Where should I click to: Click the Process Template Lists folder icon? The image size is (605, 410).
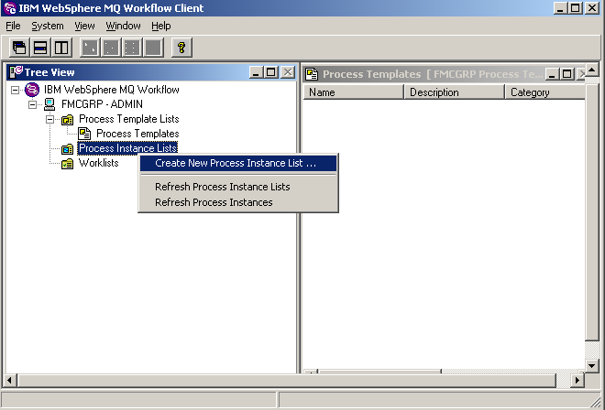tap(67, 120)
